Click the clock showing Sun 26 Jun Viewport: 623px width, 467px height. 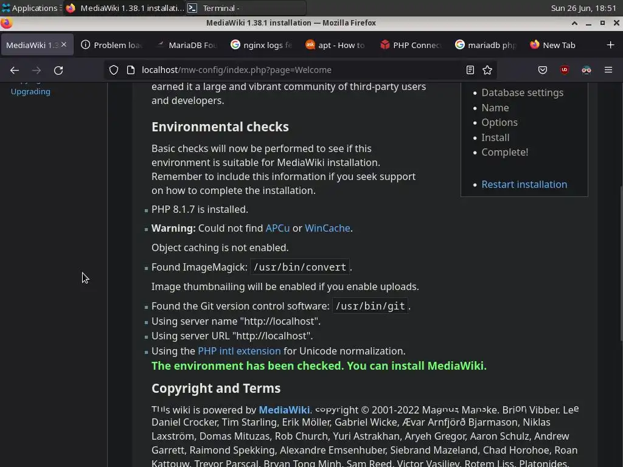(x=583, y=8)
